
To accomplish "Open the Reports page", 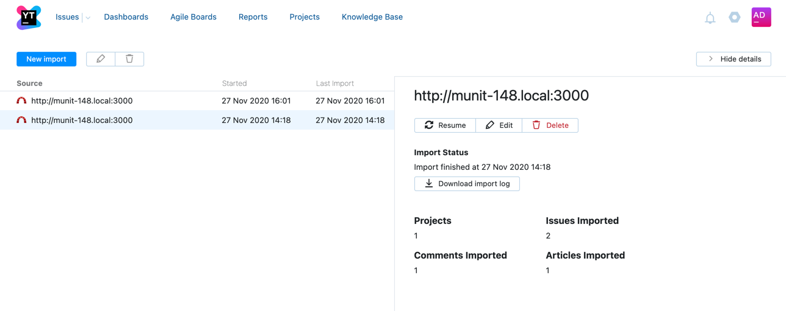I will [253, 17].
